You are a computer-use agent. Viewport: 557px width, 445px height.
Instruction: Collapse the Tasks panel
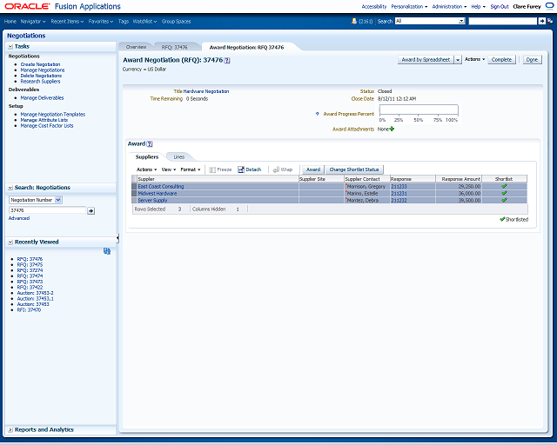(10, 46)
